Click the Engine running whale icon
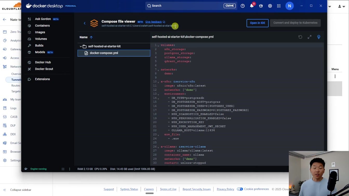The width and height of the screenshot is (349, 196). [26, 169]
